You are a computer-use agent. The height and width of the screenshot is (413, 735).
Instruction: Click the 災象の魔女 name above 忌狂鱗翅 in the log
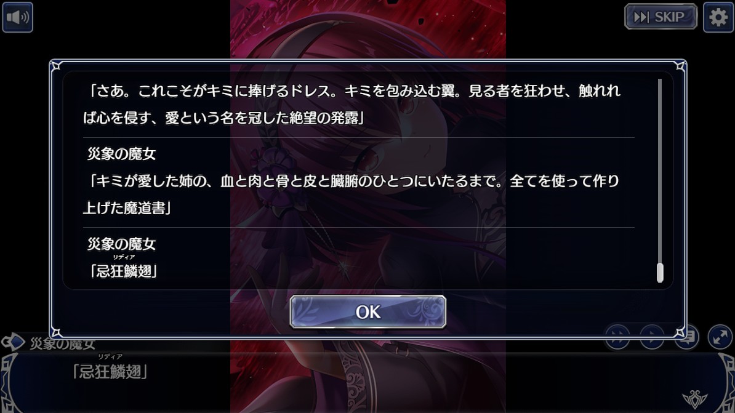(121, 244)
